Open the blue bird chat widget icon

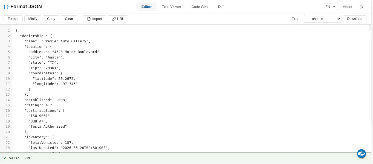point(361,154)
